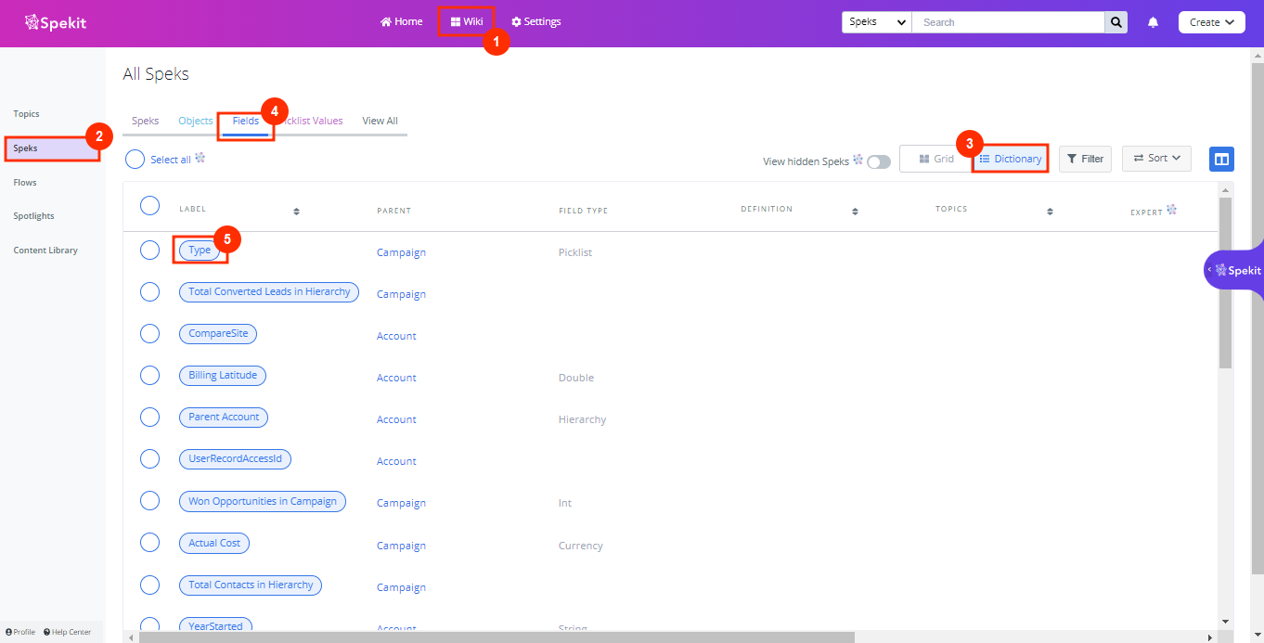Open Spotlights in the left sidebar

[x=33, y=216]
